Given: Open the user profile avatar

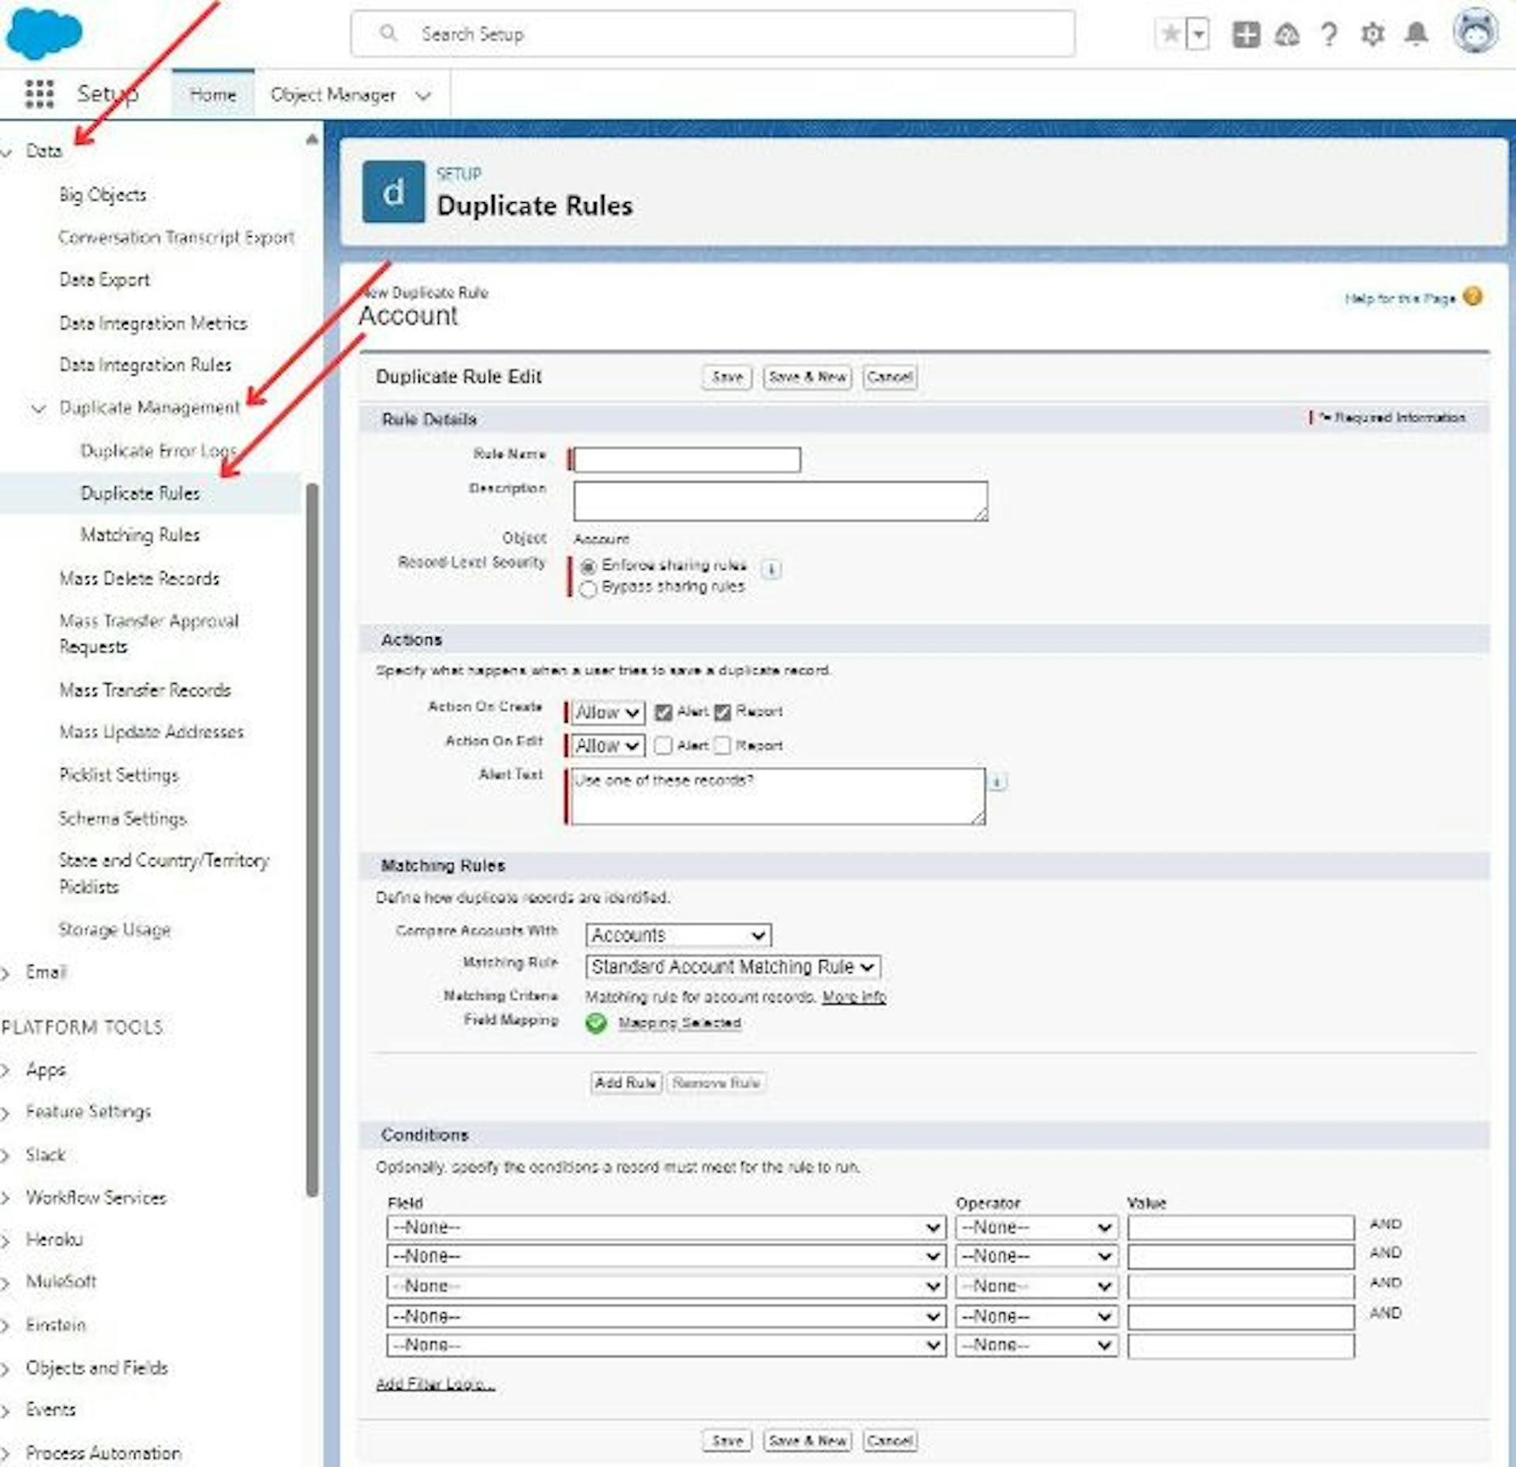Looking at the screenshot, I should (x=1475, y=32).
